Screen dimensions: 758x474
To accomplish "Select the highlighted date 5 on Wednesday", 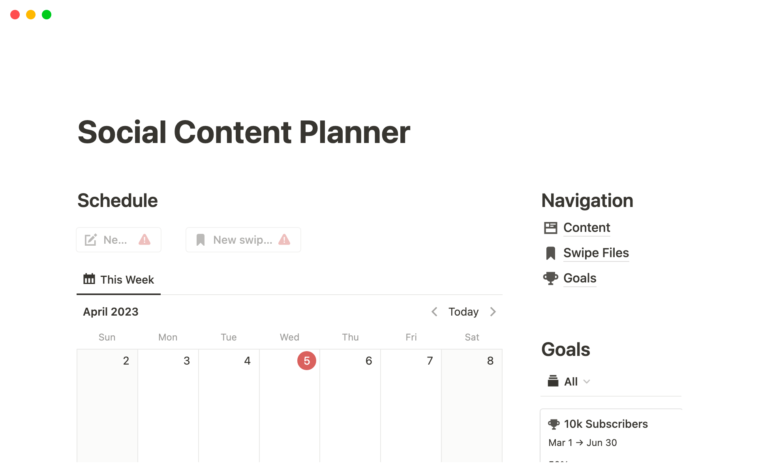I will tap(307, 361).
